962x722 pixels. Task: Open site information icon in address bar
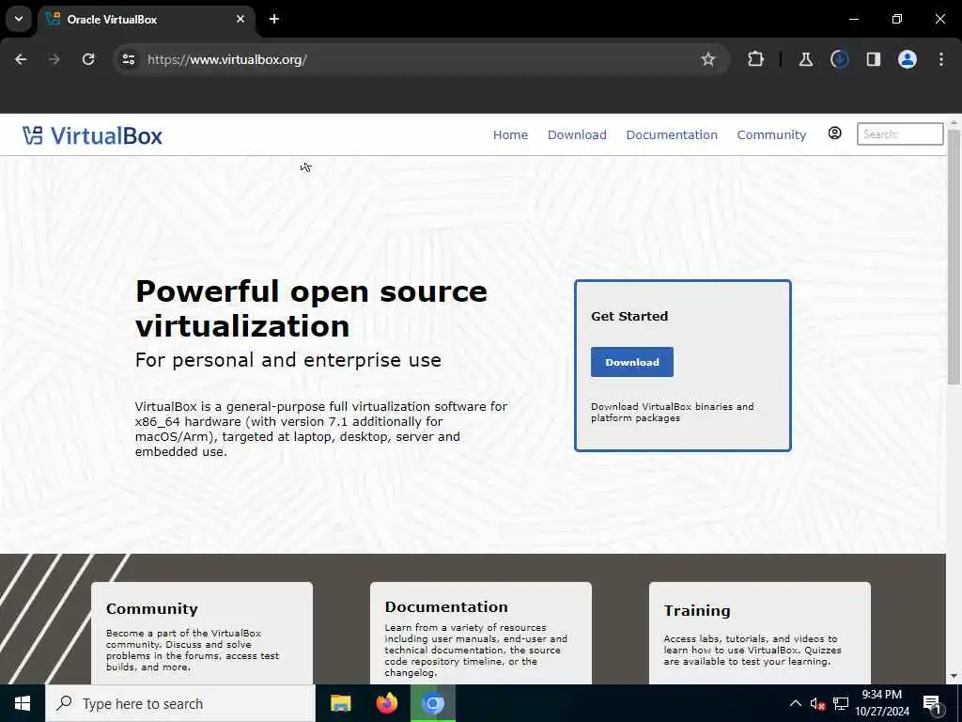point(128,59)
